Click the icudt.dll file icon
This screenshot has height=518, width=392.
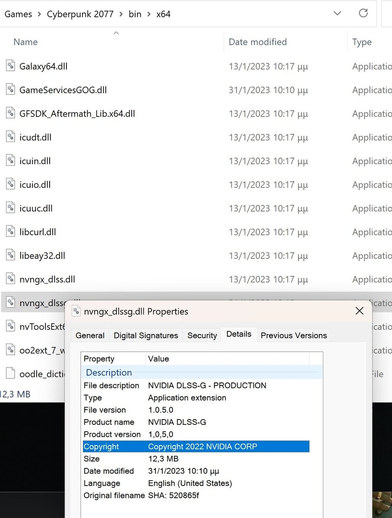coord(11,137)
